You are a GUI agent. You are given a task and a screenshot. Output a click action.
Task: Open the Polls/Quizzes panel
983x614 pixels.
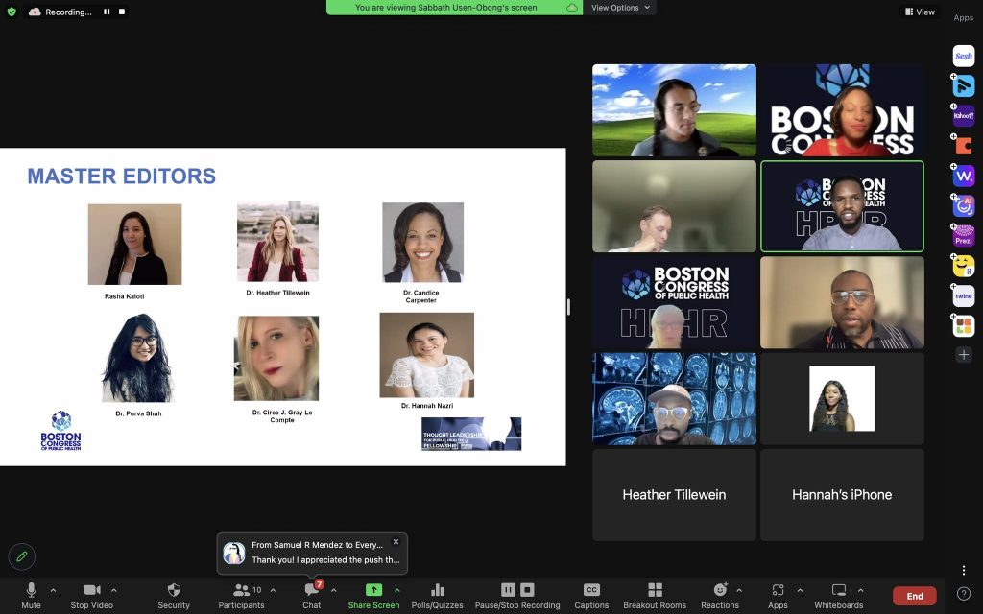437,595
